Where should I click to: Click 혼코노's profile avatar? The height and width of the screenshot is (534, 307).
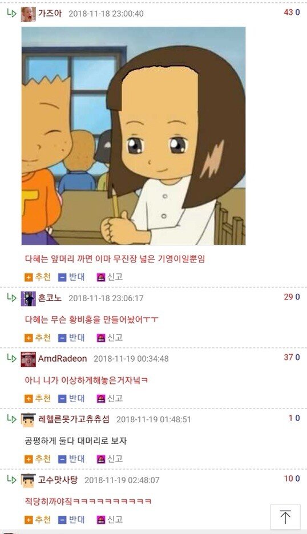(x=29, y=299)
